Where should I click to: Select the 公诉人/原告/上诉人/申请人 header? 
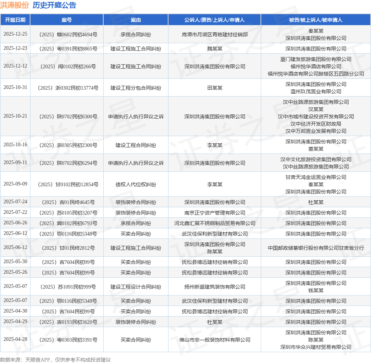214,20
